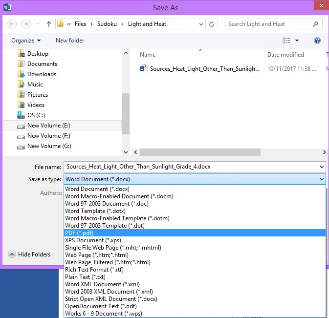Screen dimensions: 329x318
Task: Click Sudoku in the breadcrumb path
Action: tap(107, 24)
